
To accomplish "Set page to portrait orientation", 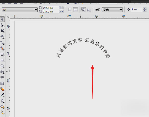I will [x=70, y=10].
